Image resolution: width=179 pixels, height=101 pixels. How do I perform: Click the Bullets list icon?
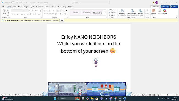coord(45,11)
